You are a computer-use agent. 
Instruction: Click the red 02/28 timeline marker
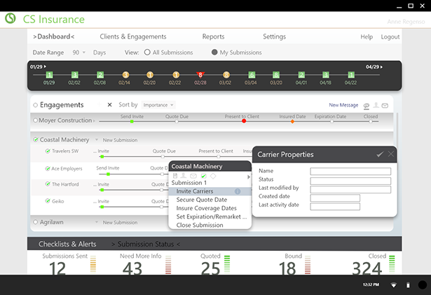pyautogui.click(x=200, y=74)
